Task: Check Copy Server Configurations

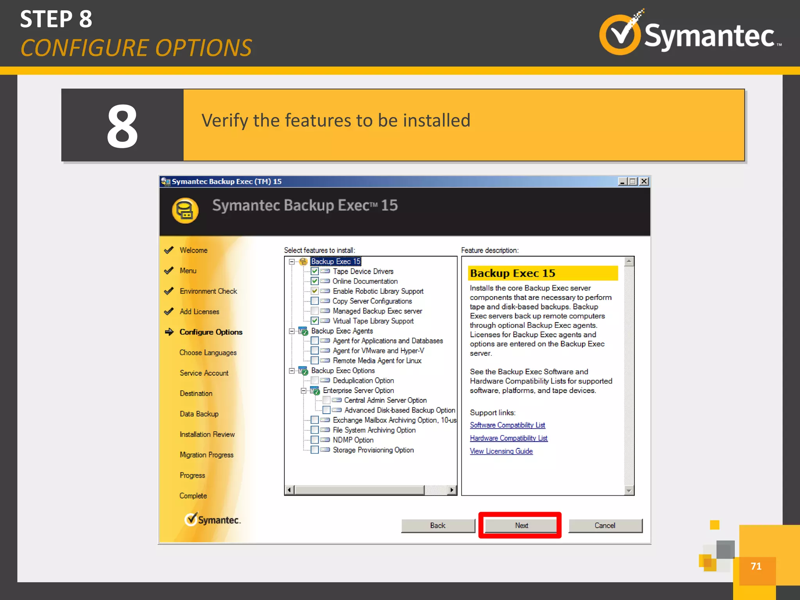Action: tap(314, 301)
